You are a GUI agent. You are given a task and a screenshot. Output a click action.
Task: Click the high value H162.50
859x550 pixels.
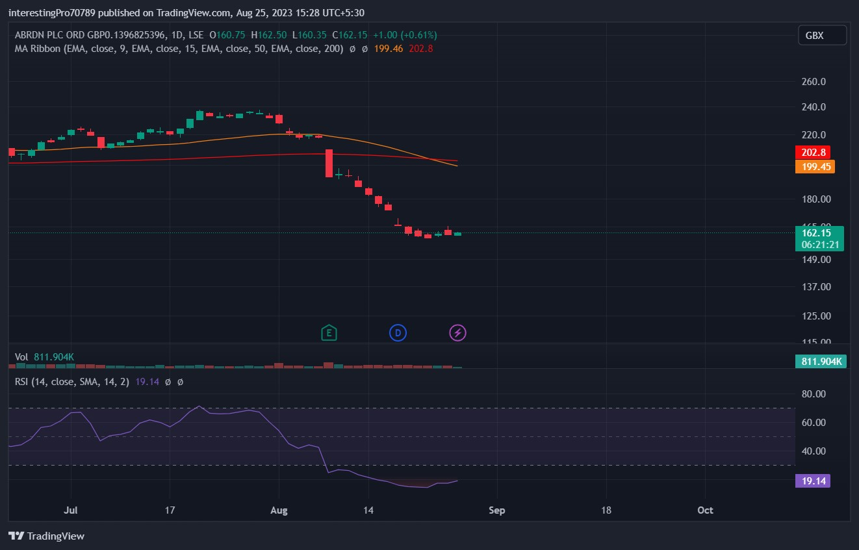pyautogui.click(x=270, y=35)
